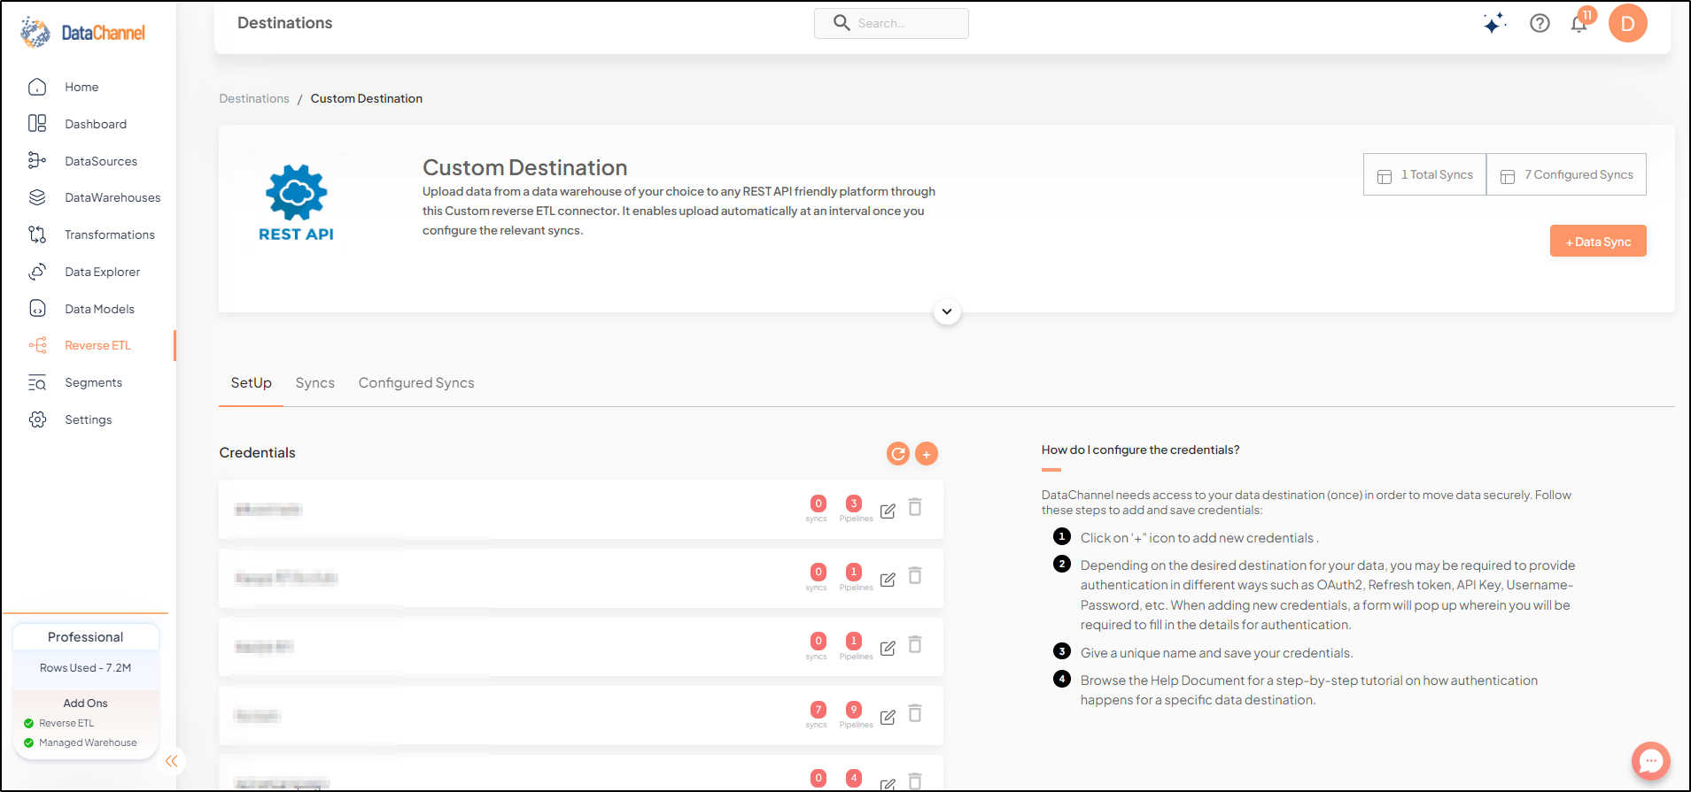
Task: Click the magnifier icon in the search bar
Action: pos(842,23)
